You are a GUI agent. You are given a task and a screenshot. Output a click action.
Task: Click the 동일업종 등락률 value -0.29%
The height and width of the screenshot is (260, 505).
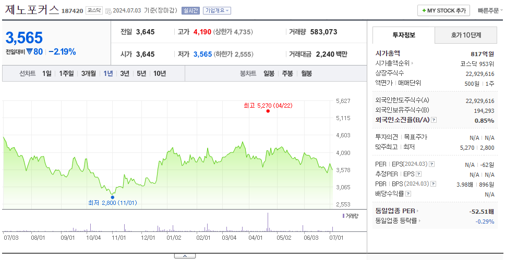pos(485,222)
